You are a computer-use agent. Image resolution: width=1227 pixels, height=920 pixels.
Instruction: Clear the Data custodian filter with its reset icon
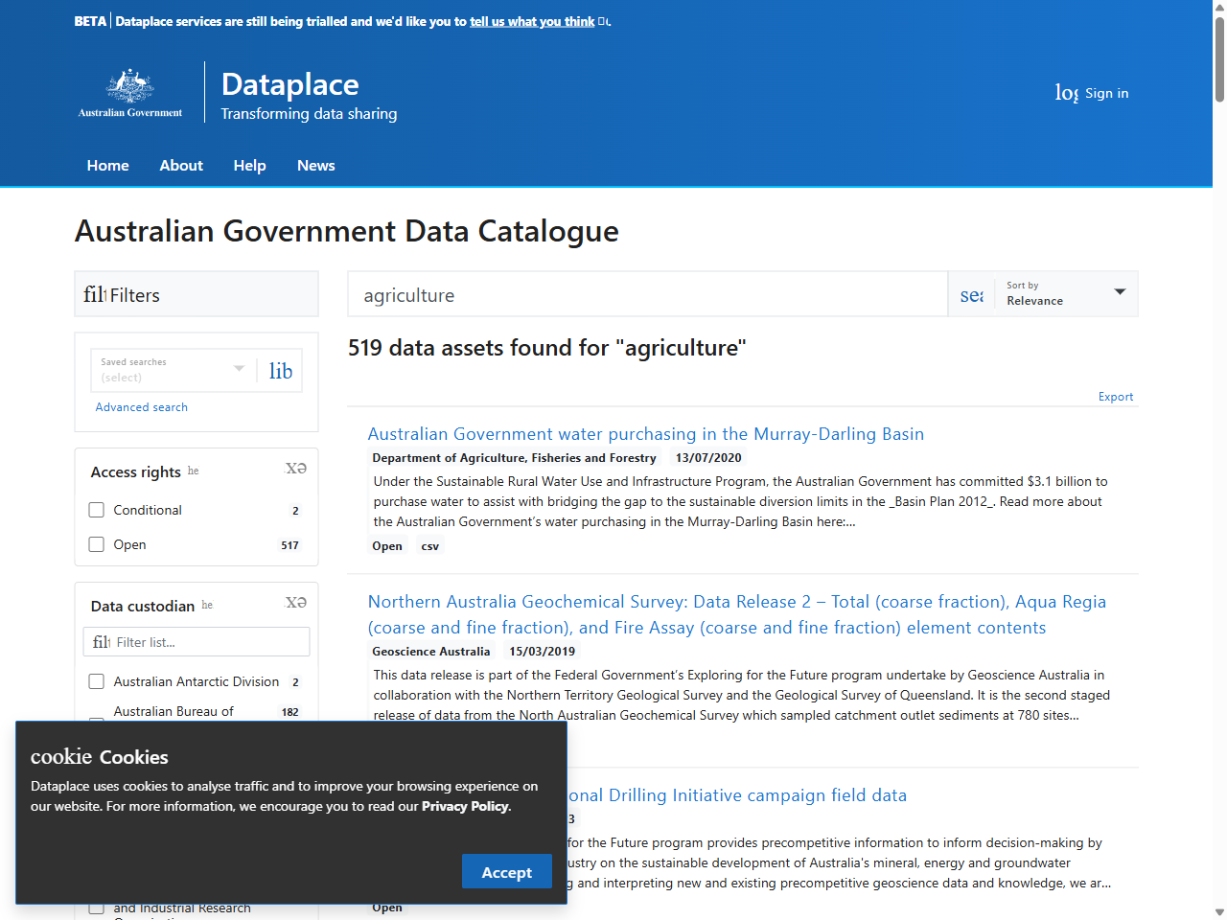[296, 602]
